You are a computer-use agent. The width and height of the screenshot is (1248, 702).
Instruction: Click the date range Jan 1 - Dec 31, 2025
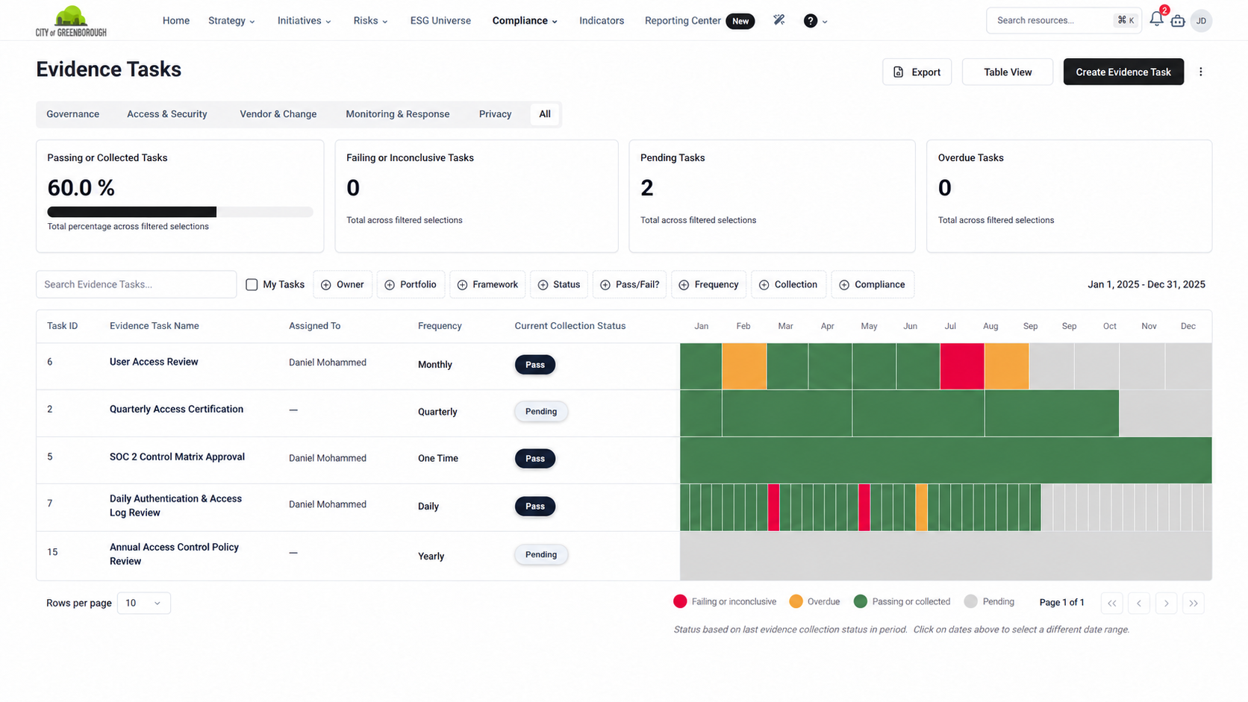coord(1146,284)
